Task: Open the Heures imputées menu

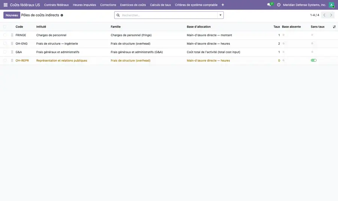Action: point(84,5)
